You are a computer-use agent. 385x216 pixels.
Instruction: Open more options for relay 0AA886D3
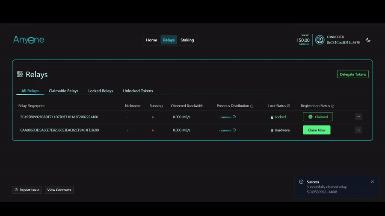pos(358,130)
